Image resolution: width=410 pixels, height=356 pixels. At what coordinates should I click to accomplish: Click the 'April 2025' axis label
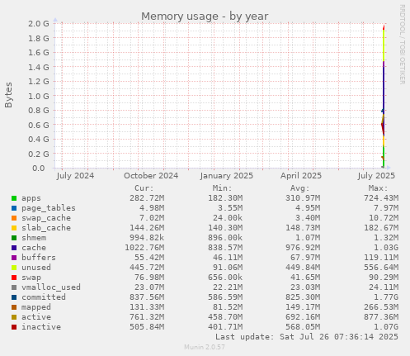(x=301, y=176)
